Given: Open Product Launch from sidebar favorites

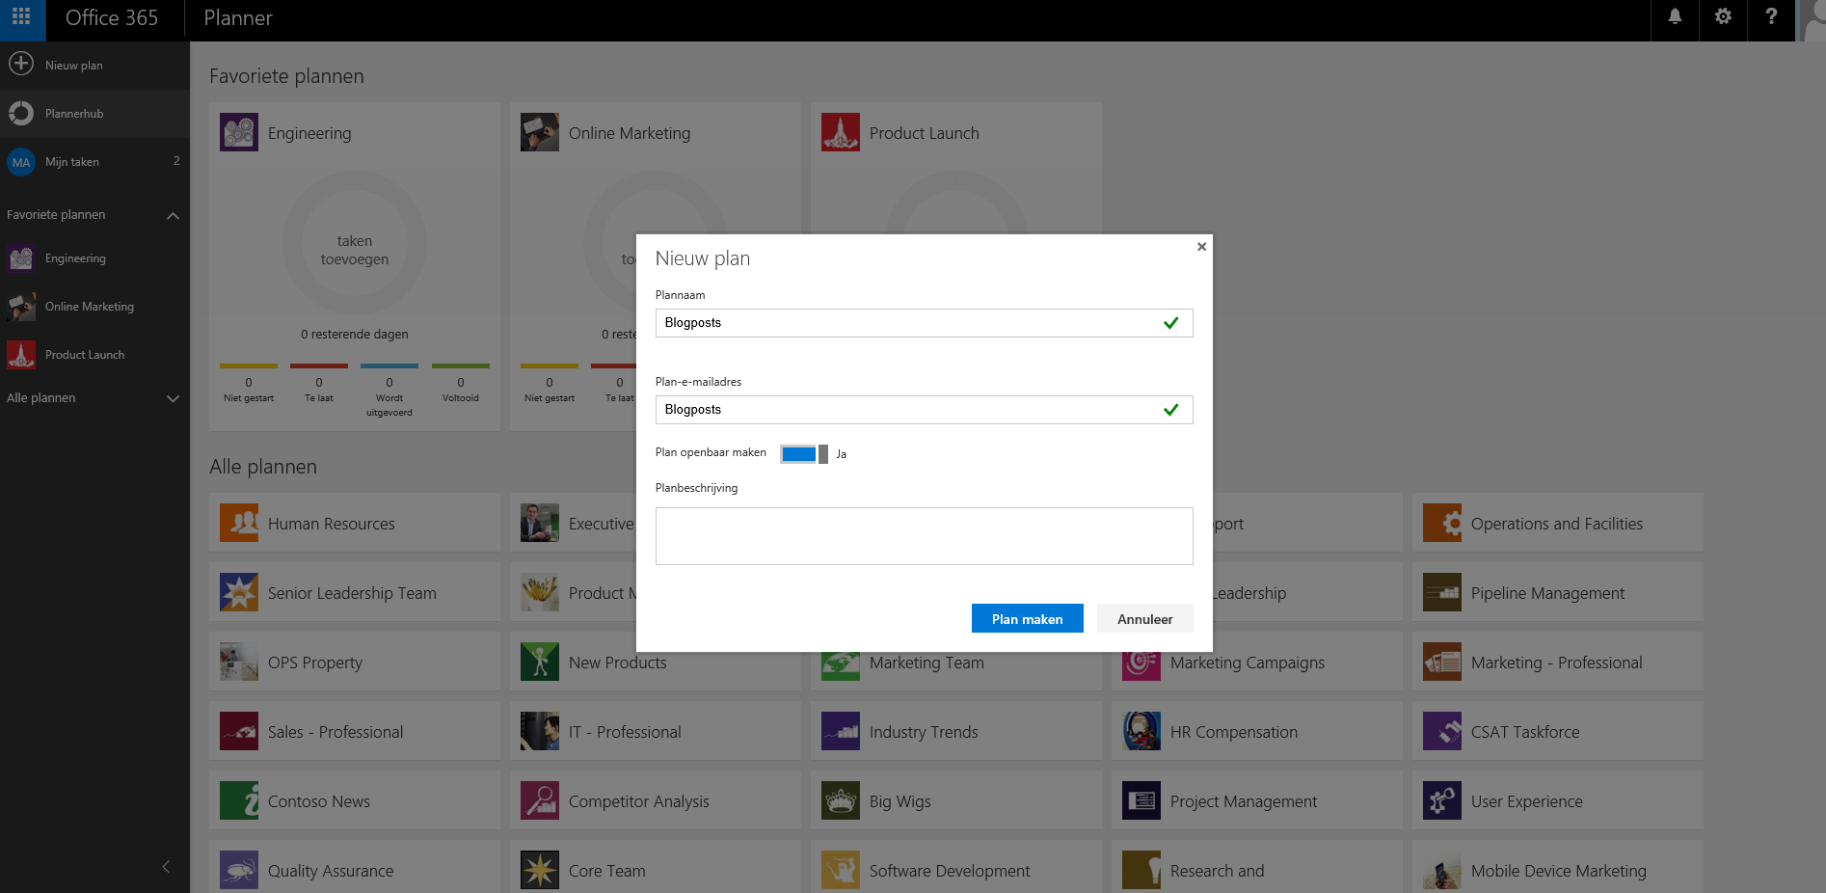Looking at the screenshot, I should (94, 355).
